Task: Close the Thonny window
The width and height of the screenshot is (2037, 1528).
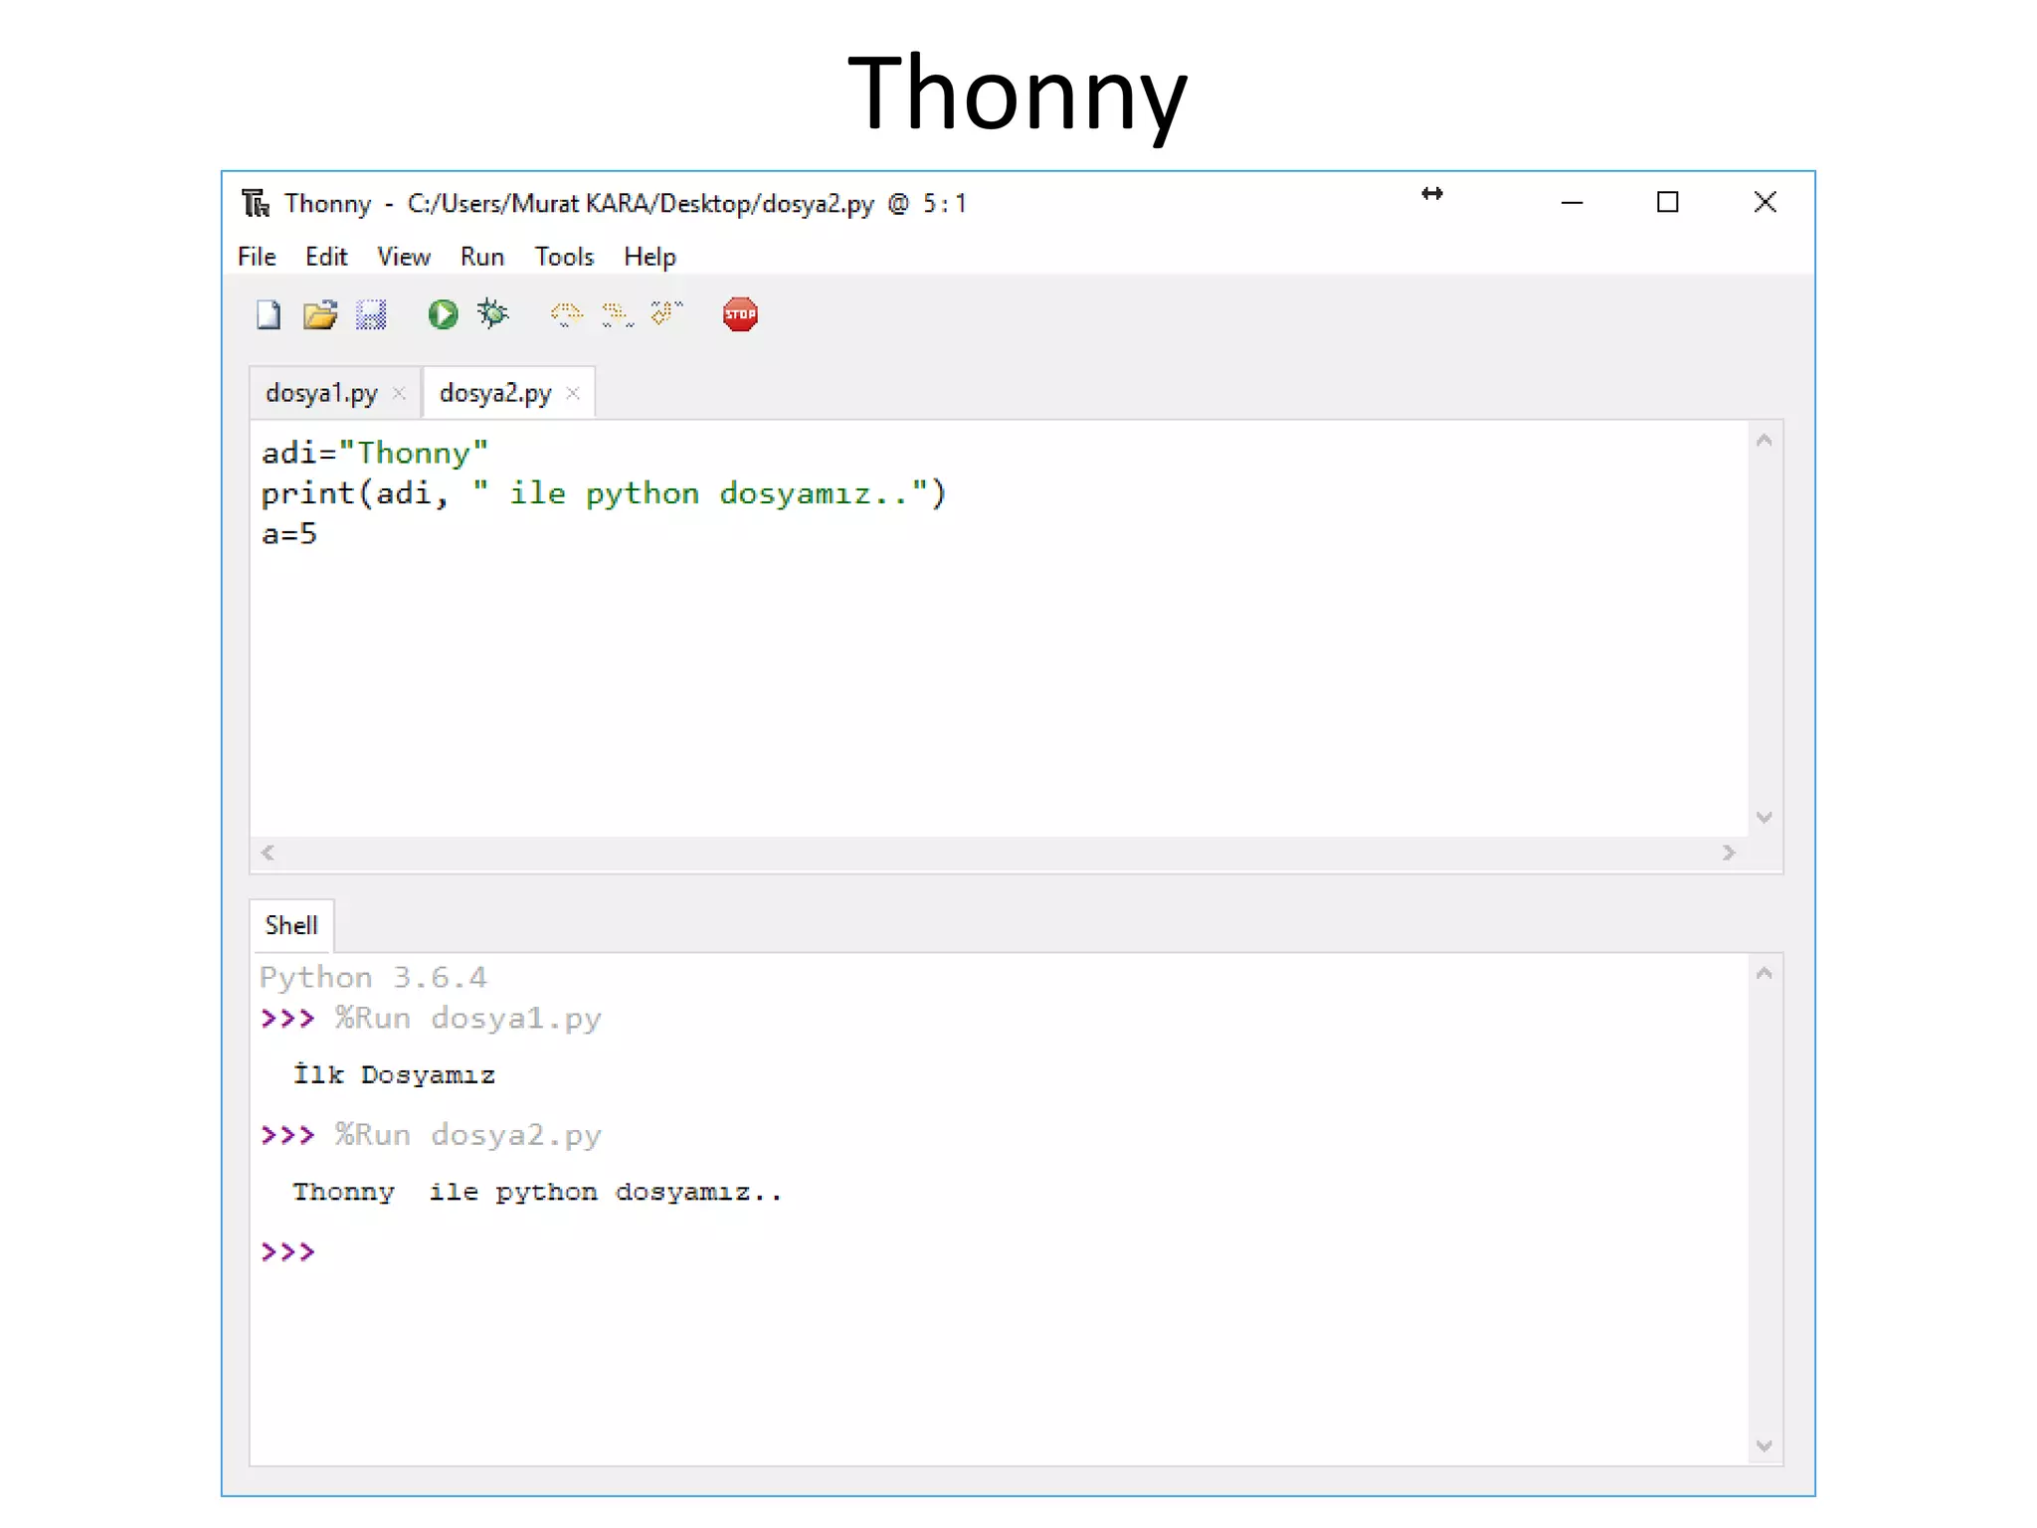Action: (1765, 203)
